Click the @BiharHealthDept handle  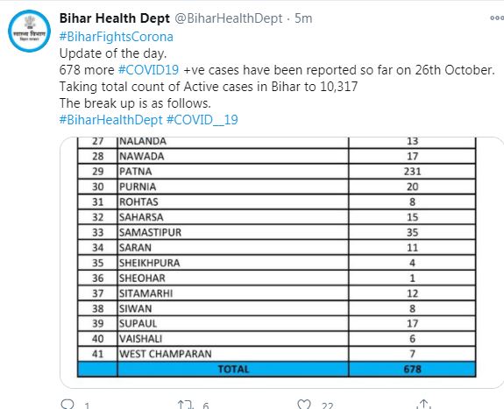(x=229, y=18)
